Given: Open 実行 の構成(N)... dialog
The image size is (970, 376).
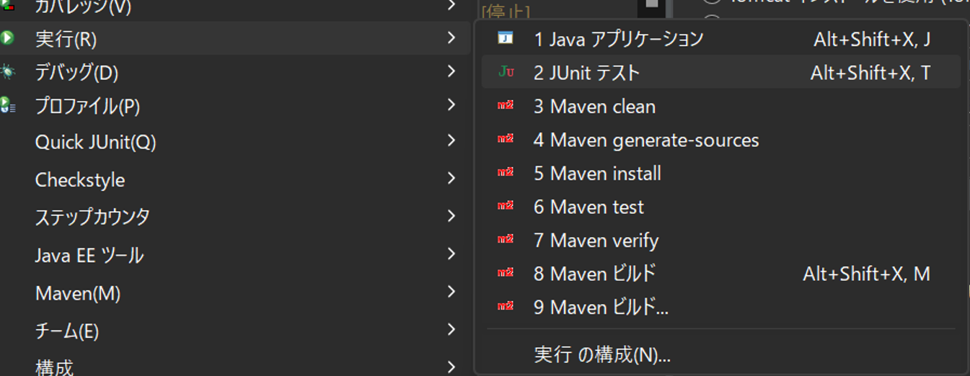Looking at the screenshot, I should (x=602, y=354).
